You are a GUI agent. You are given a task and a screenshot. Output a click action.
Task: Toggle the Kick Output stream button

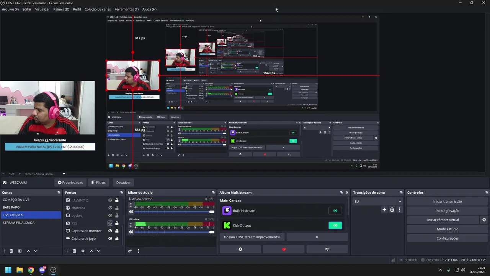335,225
